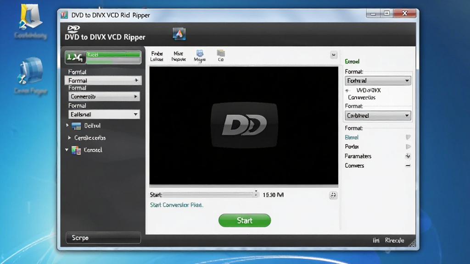Click the Paramaters label
The width and height of the screenshot is (470, 264).
click(x=358, y=156)
